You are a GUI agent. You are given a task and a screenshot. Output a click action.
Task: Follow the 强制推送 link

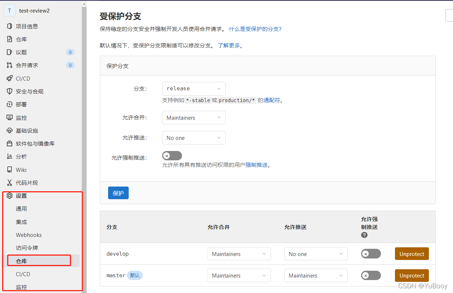(x=257, y=165)
